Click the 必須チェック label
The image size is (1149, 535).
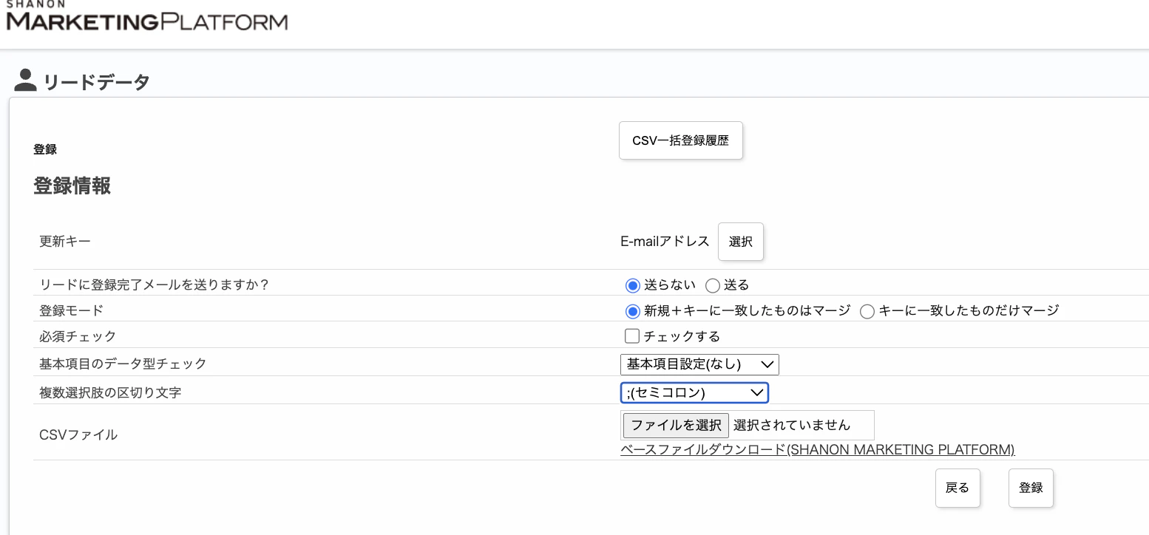(x=78, y=336)
